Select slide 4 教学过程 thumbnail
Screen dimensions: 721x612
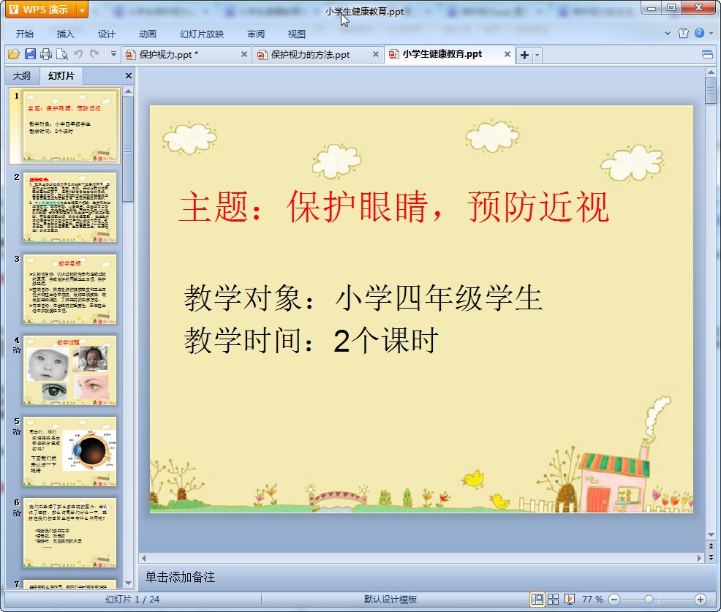click(x=70, y=370)
